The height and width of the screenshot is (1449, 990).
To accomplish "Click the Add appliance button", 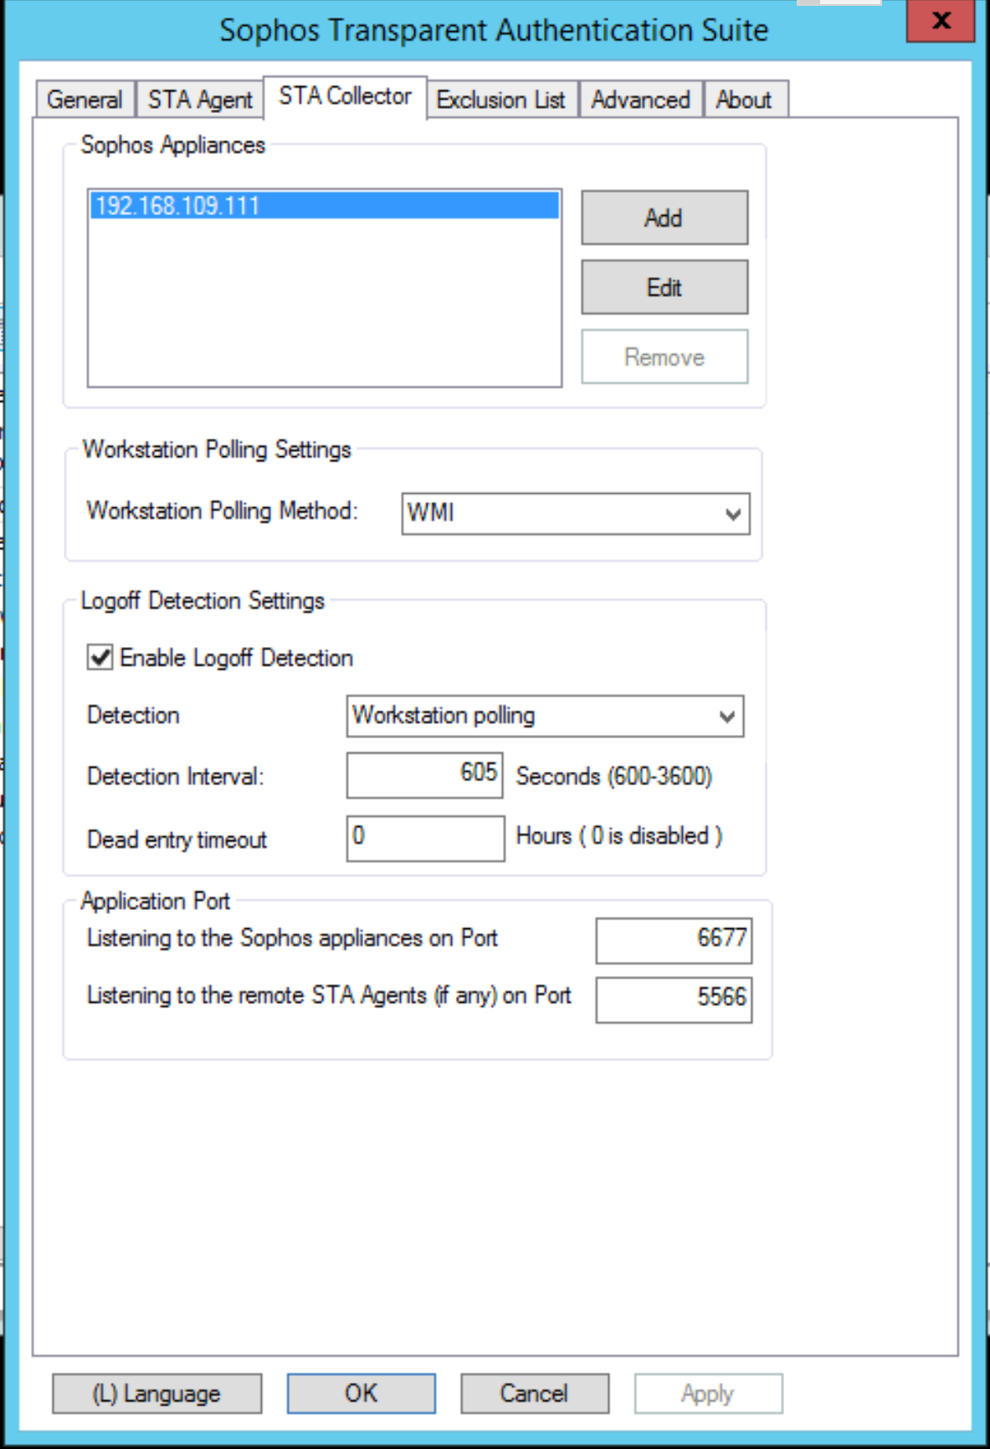I will [664, 218].
